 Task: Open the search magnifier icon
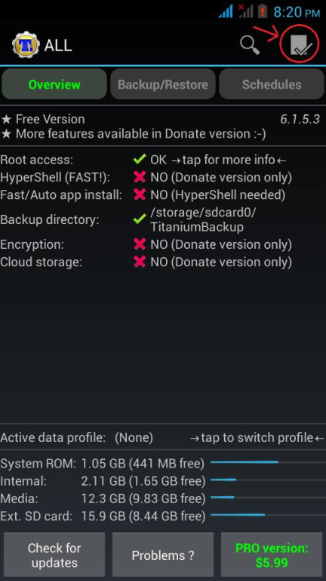click(x=250, y=45)
